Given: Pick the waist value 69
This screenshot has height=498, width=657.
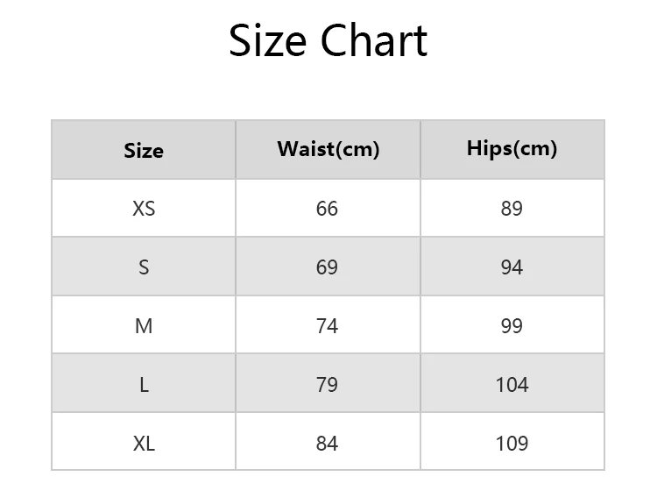Looking at the screenshot, I should click(x=327, y=267).
